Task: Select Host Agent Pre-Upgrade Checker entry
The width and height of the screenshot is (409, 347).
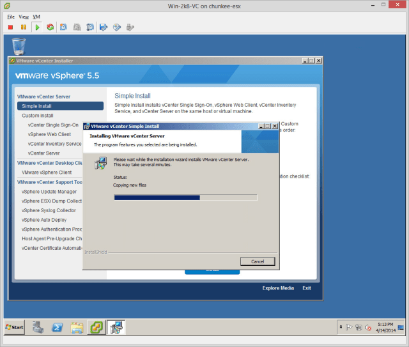Action: point(52,238)
